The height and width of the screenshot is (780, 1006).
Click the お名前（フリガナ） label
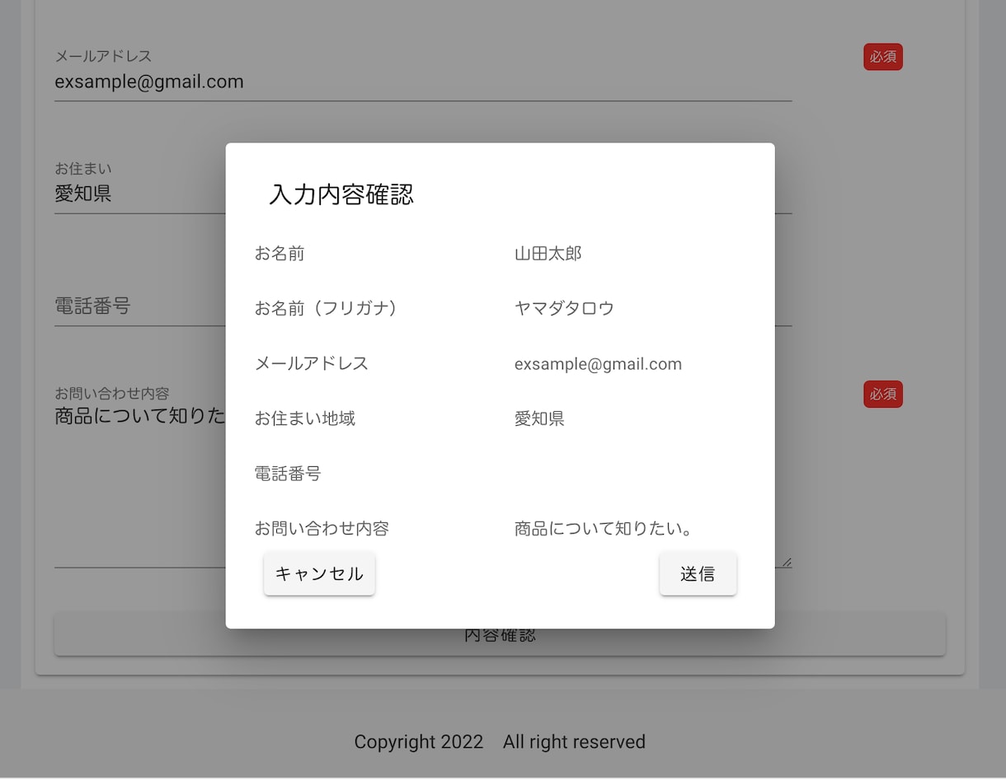[x=326, y=308]
